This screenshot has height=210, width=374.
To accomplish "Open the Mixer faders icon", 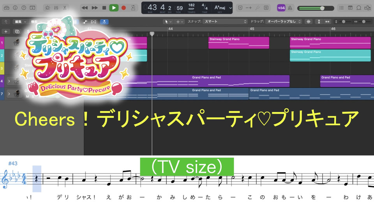I will (x=56, y=8).
